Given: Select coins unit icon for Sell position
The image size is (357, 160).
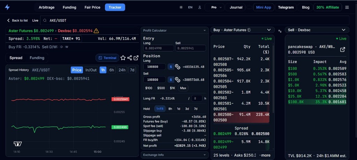Looking at the screenshot, I should click(x=177, y=79).
